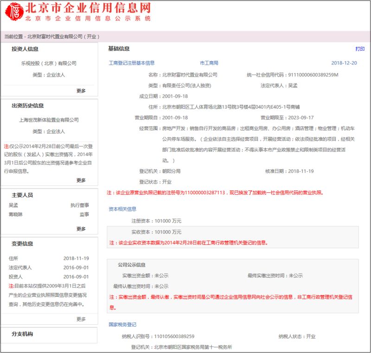Click 更多 under 出资历史信息
371x353 pixels.
pyautogui.click(x=81, y=180)
